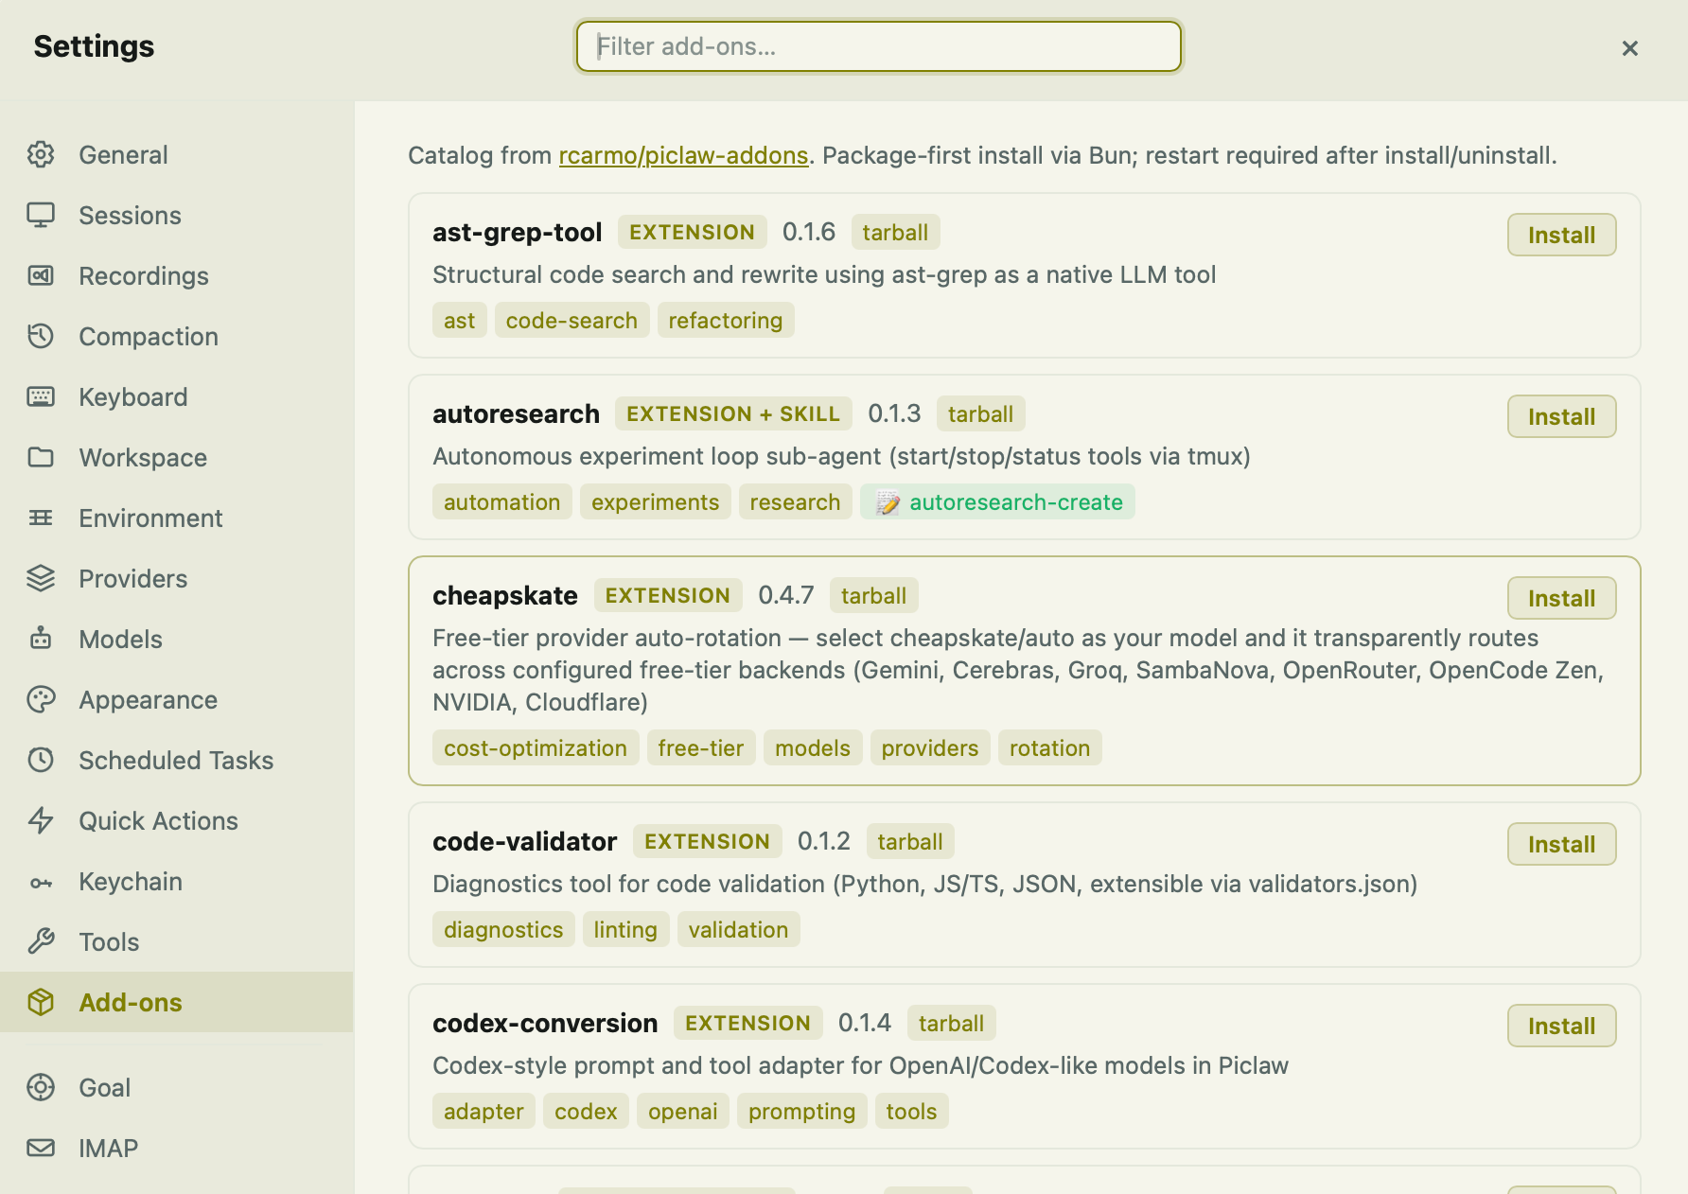1688x1194 pixels.
Task: Open the Goal settings section
Action: [177, 1087]
